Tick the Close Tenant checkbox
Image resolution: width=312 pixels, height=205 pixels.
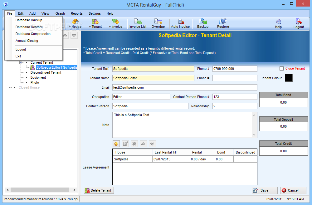tap(281, 68)
